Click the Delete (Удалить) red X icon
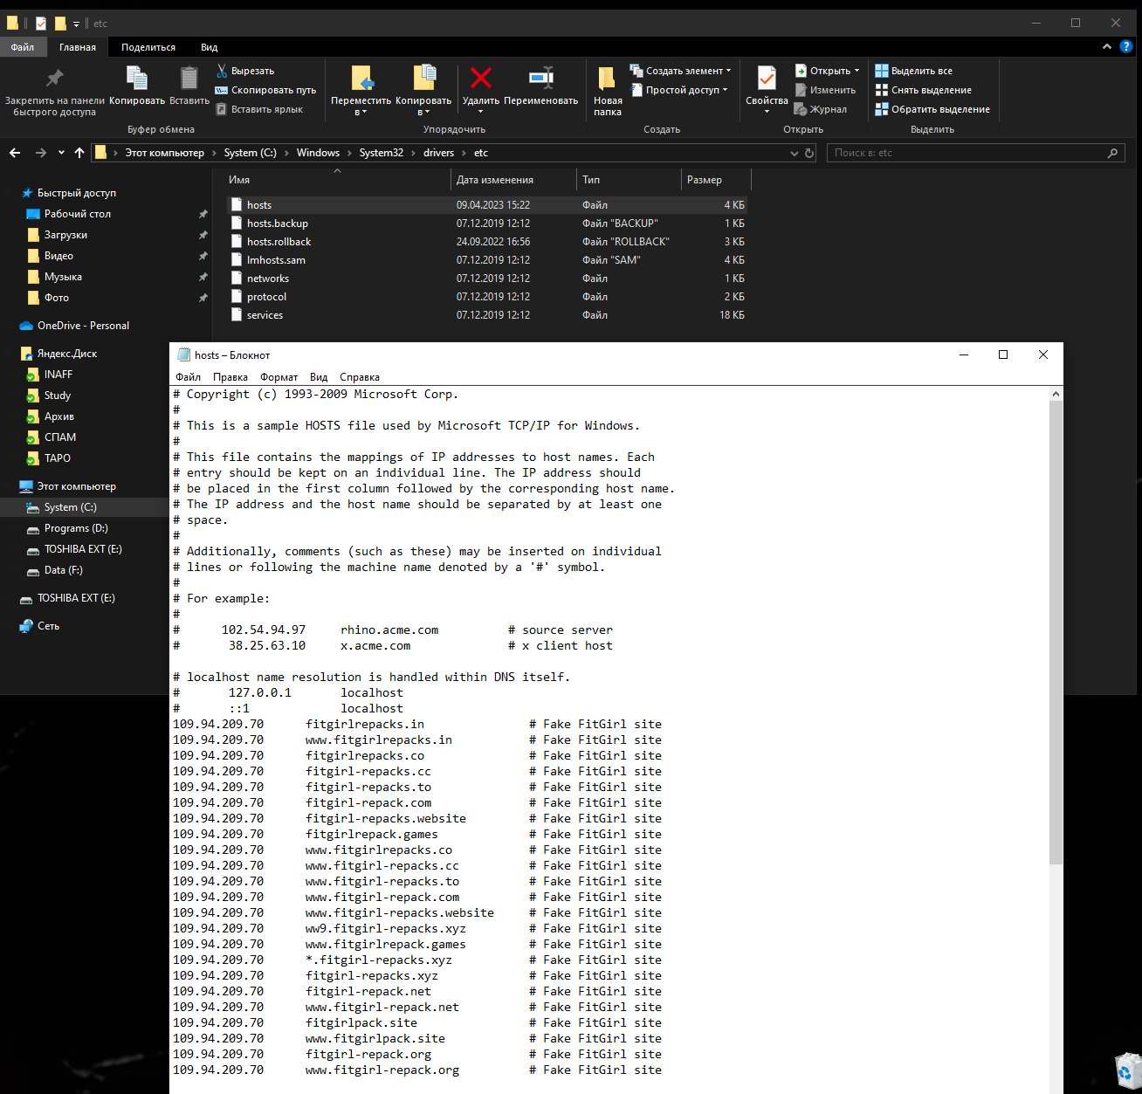Screen dimensions: 1142x1094 coord(480,79)
